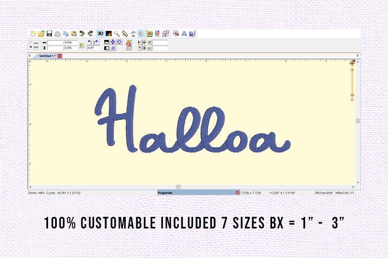388x258 pixels.
Task: Open the Untitled 1 tab dropdown arrow
Action: [x=55, y=56]
